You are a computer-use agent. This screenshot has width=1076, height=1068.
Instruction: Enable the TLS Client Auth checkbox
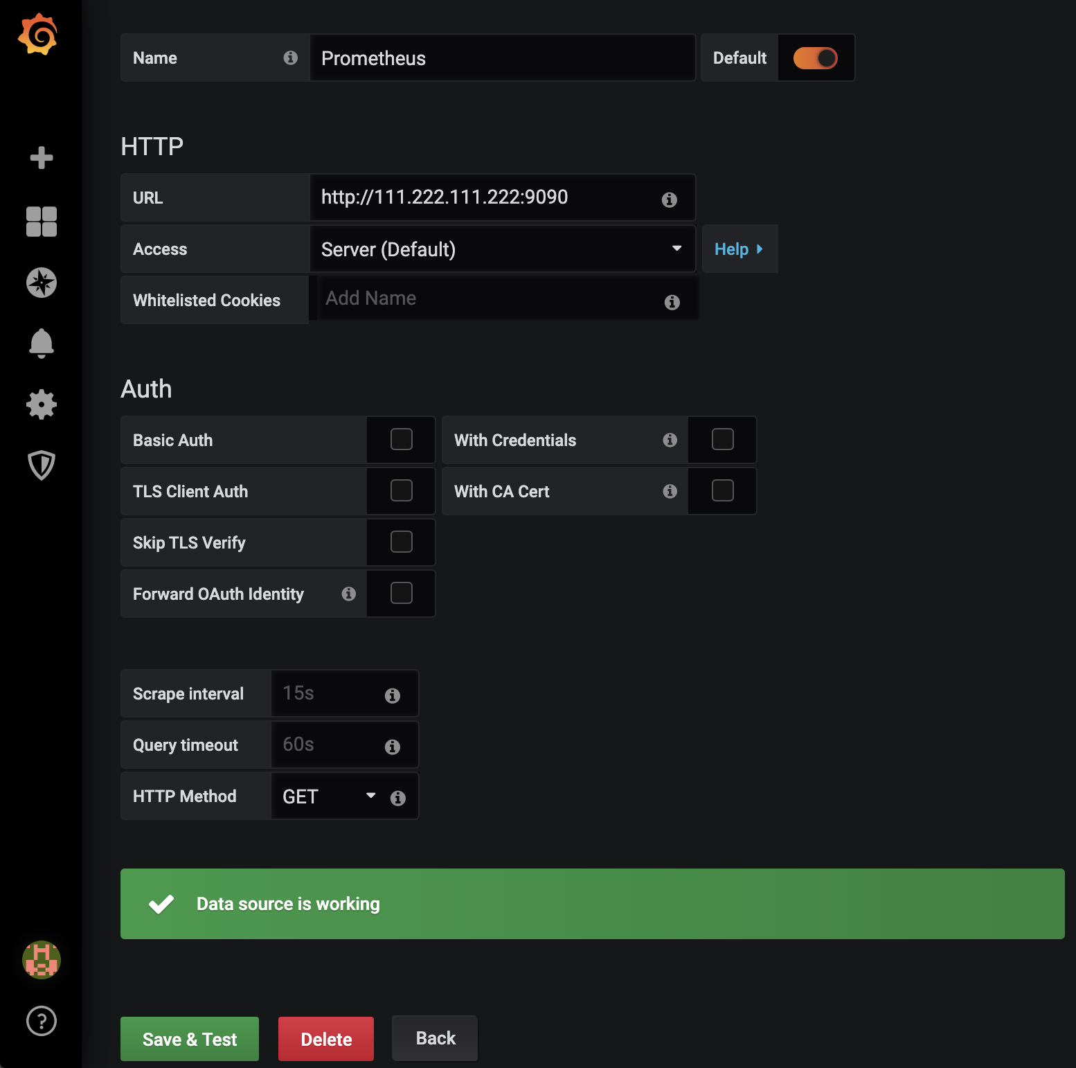(402, 490)
